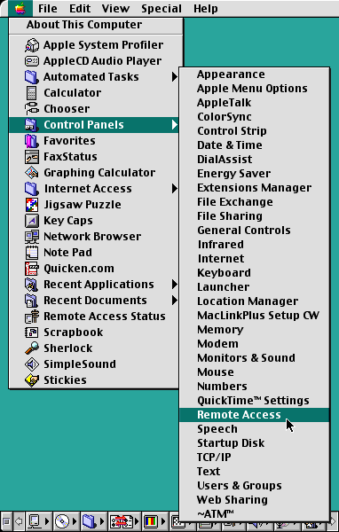Screen dimensions: 339x532
Task: Start the Jigsaw Puzzle
Action: click(x=94, y=204)
